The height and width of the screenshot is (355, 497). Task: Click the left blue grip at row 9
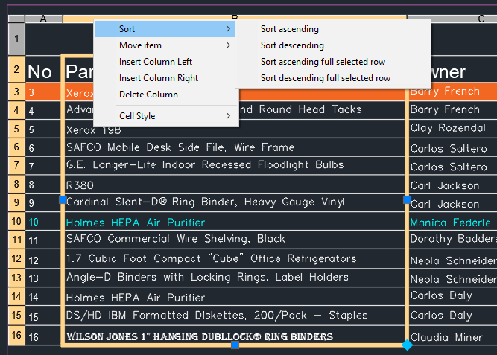(63, 199)
